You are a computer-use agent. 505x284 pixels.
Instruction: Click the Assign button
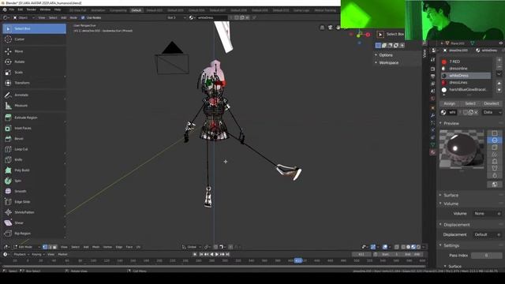point(450,103)
